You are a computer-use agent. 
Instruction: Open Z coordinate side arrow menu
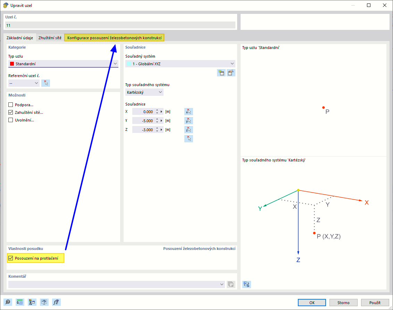(161, 129)
